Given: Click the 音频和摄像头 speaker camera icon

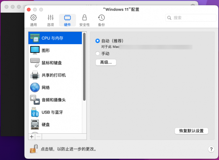Looking at the screenshot, I should point(35,100).
